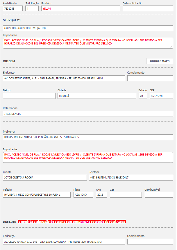Image resolution: width=177 pixels, height=250 pixels.
Task: Click the Data solicitação label
Action: point(132,3)
